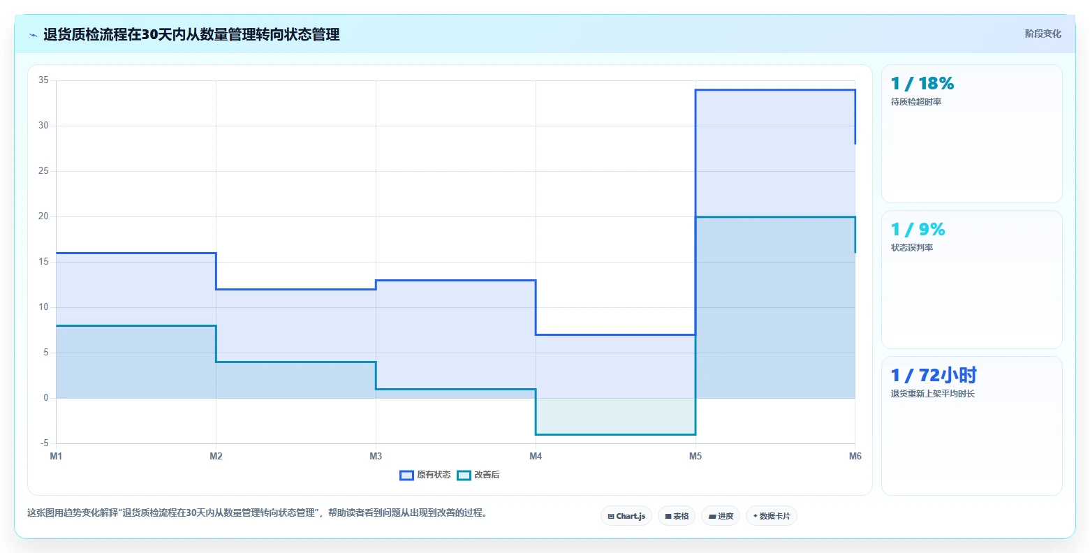Click the title 退货质检流程在30天内从数量管理转向状态管理
Image resolution: width=1090 pixels, height=553 pixels.
191,34
